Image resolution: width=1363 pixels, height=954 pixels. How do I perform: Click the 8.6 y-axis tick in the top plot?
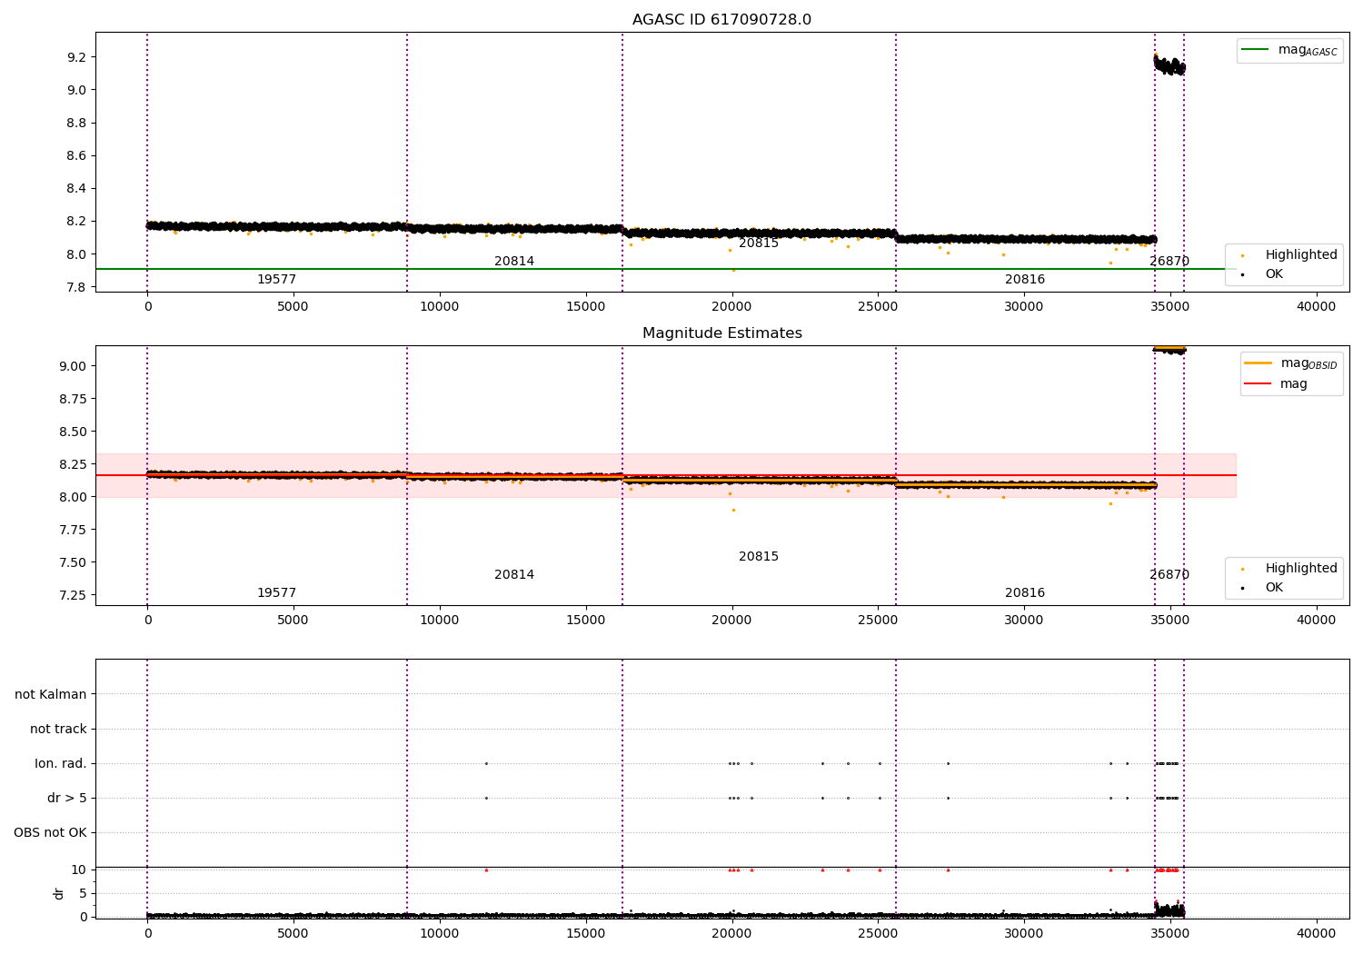tap(76, 156)
